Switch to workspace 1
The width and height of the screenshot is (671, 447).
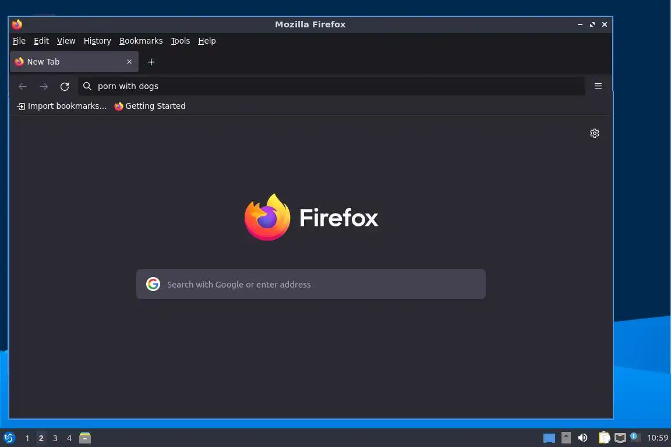point(27,438)
